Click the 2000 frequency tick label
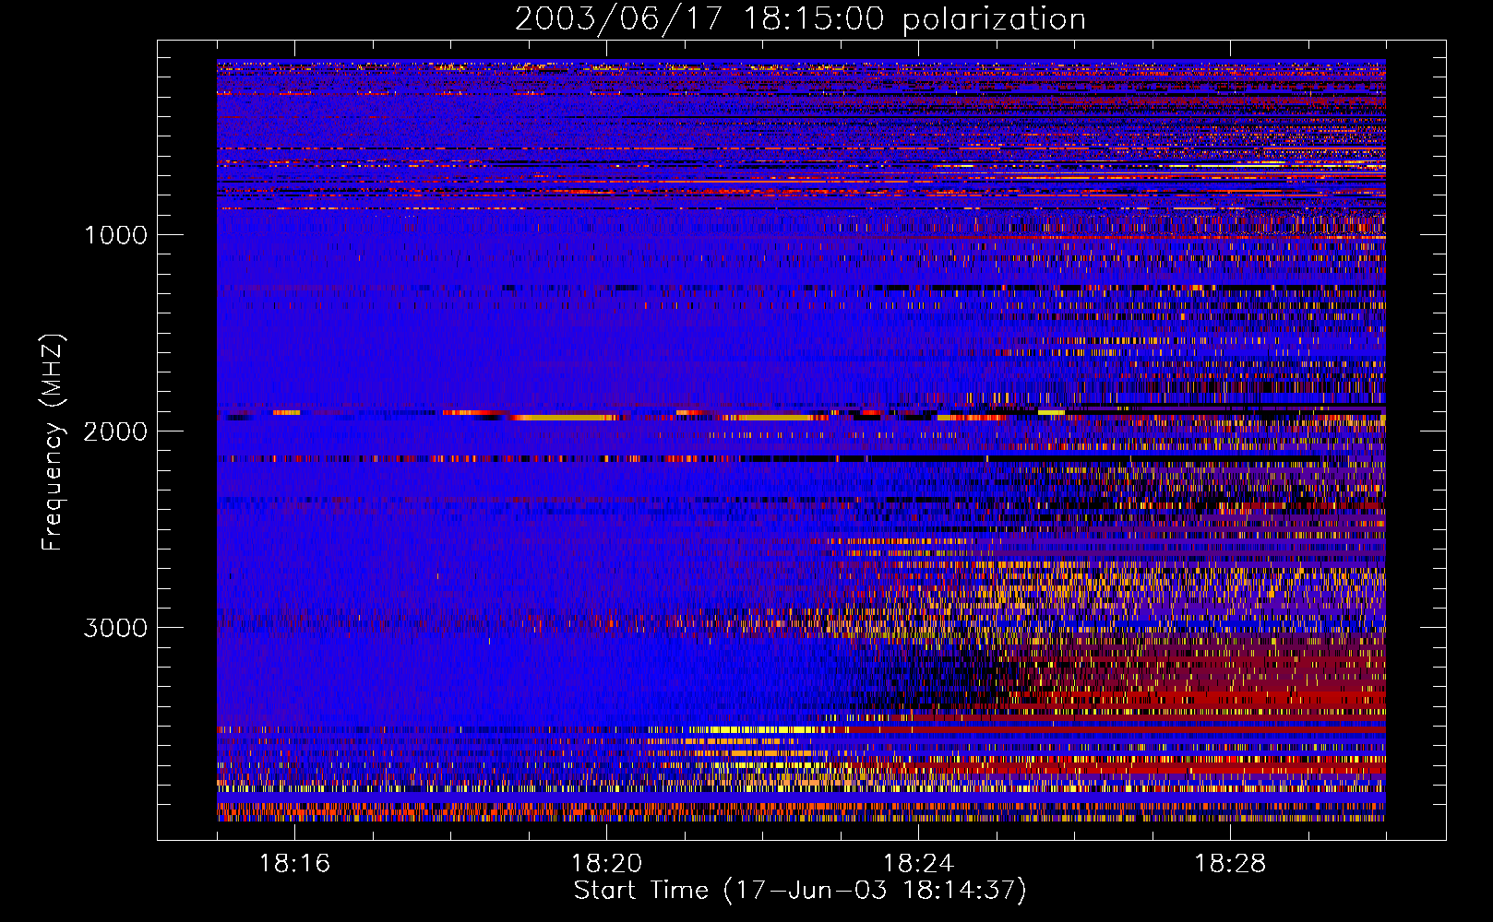 (x=116, y=431)
